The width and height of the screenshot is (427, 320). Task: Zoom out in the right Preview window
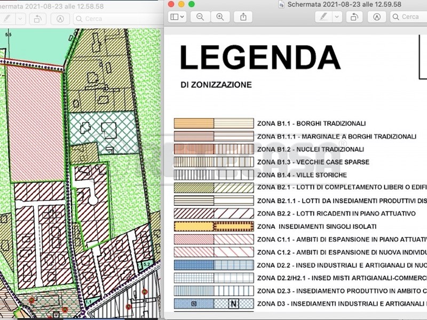200,17
